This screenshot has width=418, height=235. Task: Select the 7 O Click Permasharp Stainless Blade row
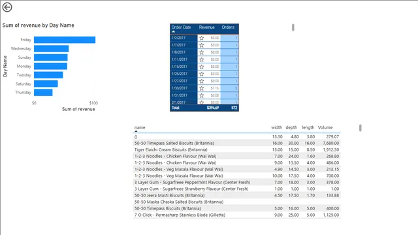tap(236, 215)
